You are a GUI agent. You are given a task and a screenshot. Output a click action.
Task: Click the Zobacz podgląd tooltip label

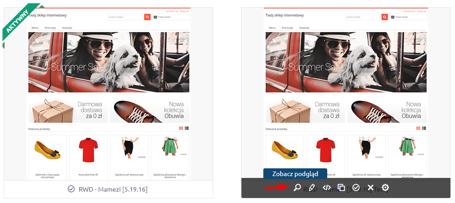pyautogui.click(x=295, y=174)
